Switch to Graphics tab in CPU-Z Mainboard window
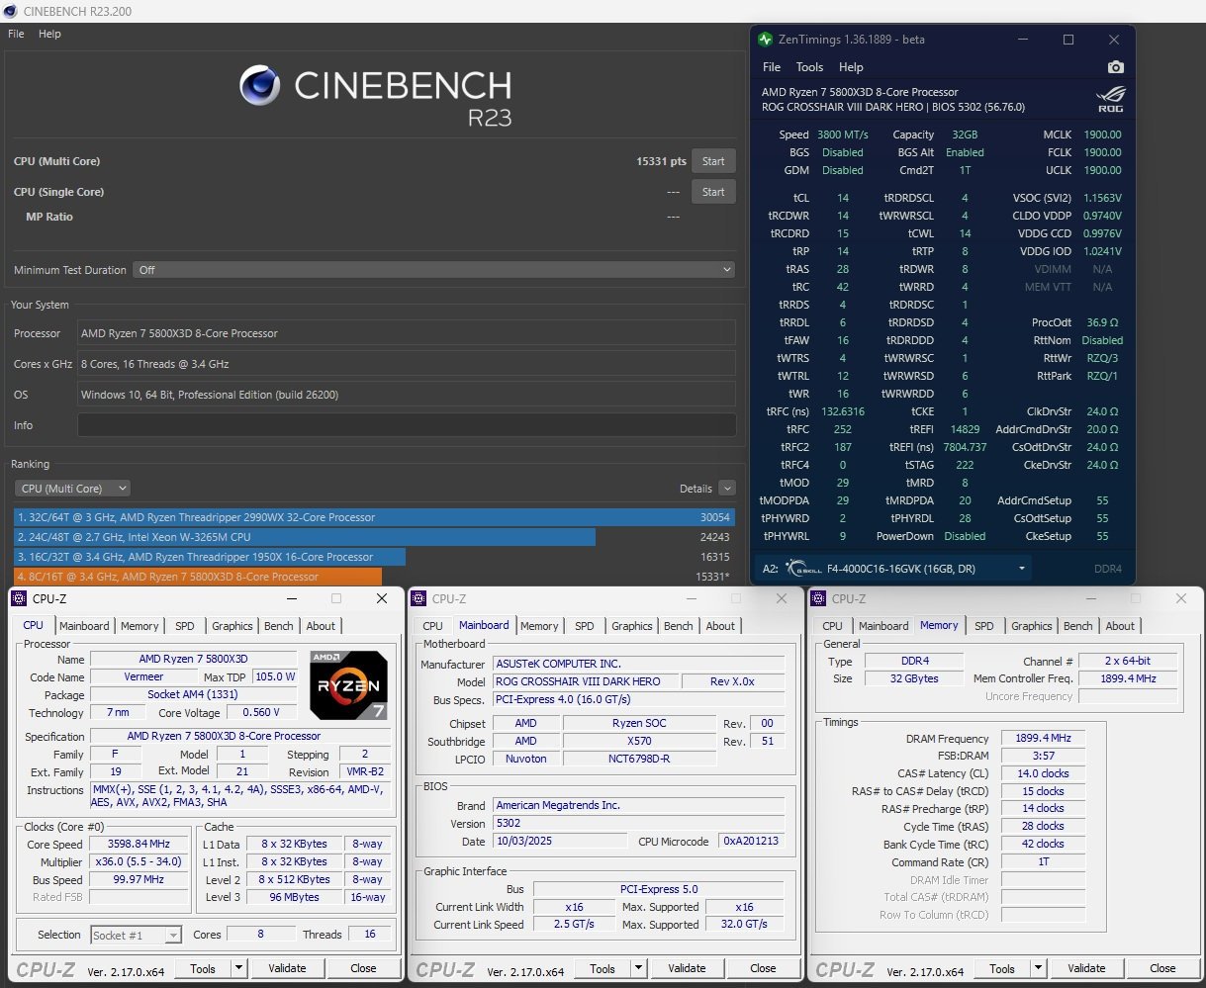Screen dimensions: 1206x988 (631, 626)
